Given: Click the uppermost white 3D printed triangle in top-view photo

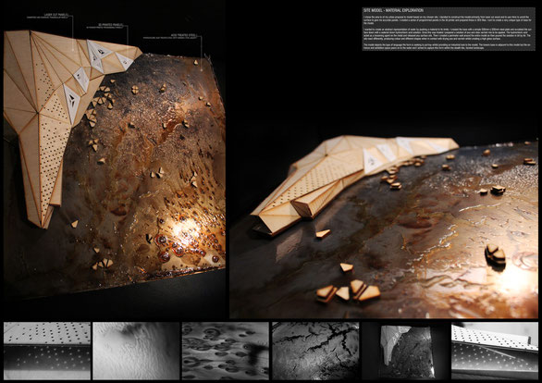Looking at the screenshot, I should (98, 52).
